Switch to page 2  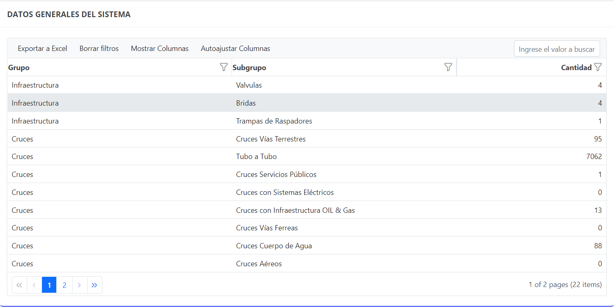click(64, 285)
